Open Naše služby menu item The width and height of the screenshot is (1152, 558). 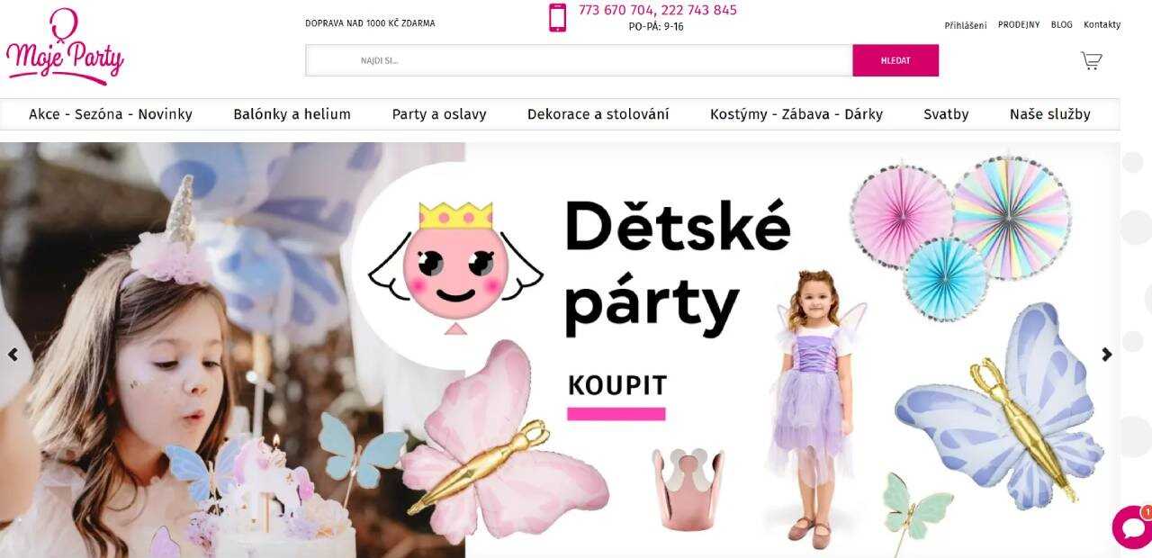[x=1049, y=114]
